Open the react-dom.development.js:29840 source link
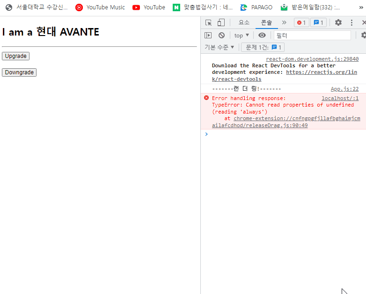This screenshot has width=366, height=294. (x=312, y=59)
